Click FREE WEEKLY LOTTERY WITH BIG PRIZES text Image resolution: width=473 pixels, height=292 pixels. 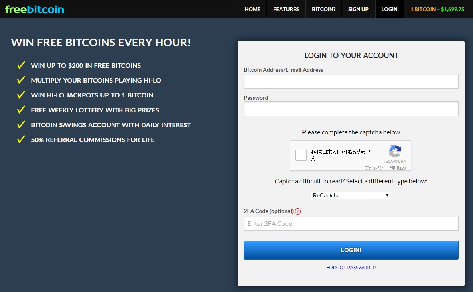pos(95,110)
